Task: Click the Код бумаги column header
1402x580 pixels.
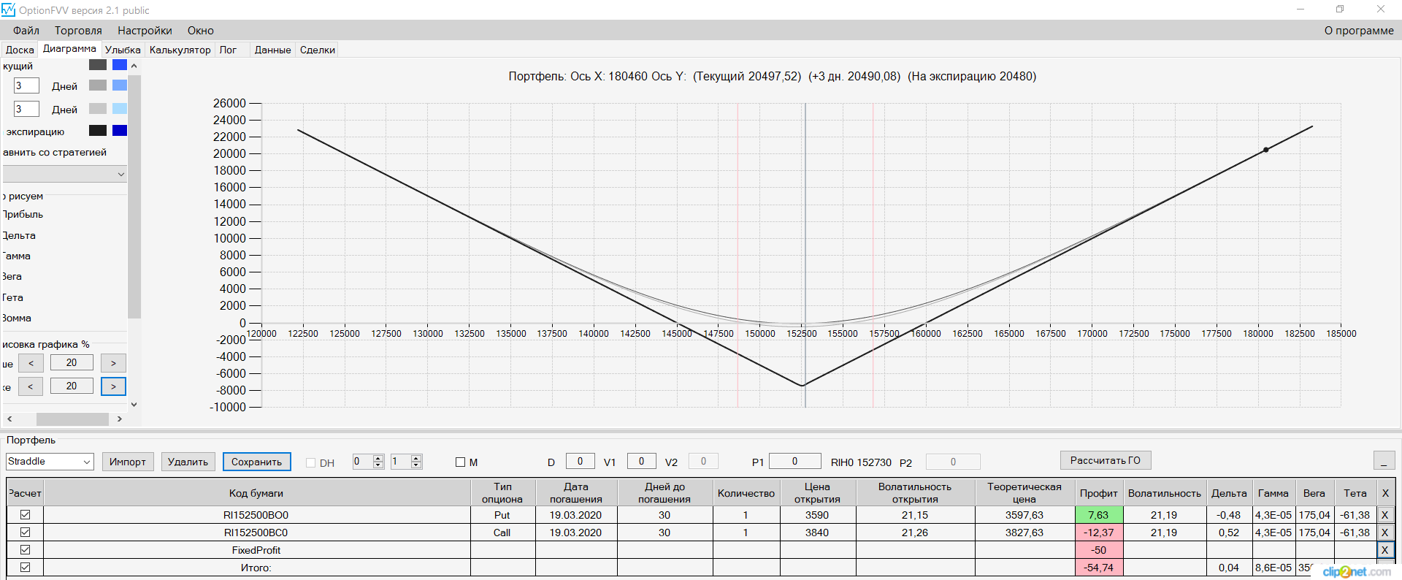Action: coord(256,493)
